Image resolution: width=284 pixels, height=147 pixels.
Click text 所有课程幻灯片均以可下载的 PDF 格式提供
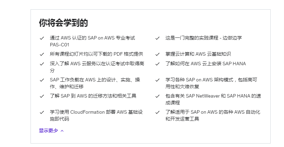[96, 54]
